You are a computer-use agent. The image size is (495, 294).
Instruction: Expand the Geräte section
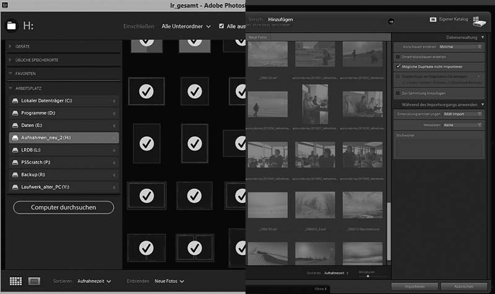11,46
